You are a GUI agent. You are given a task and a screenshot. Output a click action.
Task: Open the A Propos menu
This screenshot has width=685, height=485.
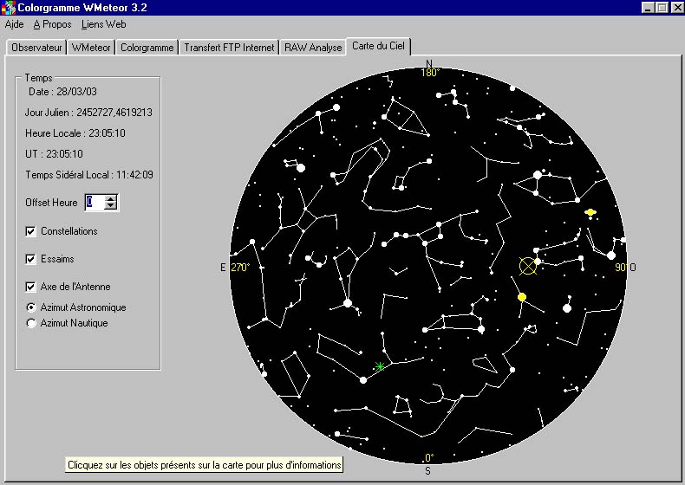pyautogui.click(x=52, y=24)
